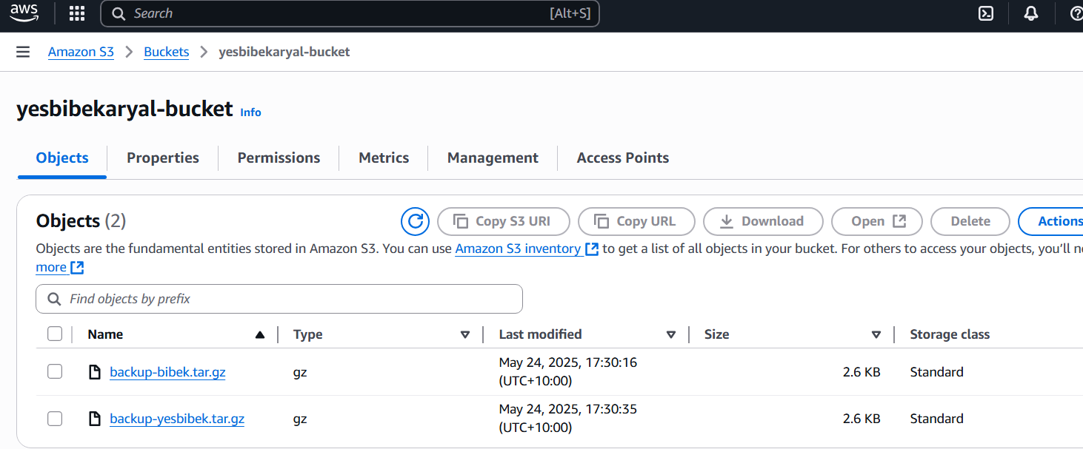Screen dimensions: 1083x449
Task: Click the AWS logo home icon
Action: pyautogui.click(x=24, y=13)
